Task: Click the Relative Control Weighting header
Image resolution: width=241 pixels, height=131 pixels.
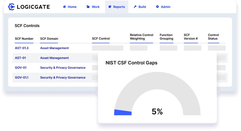Action: (x=142, y=37)
